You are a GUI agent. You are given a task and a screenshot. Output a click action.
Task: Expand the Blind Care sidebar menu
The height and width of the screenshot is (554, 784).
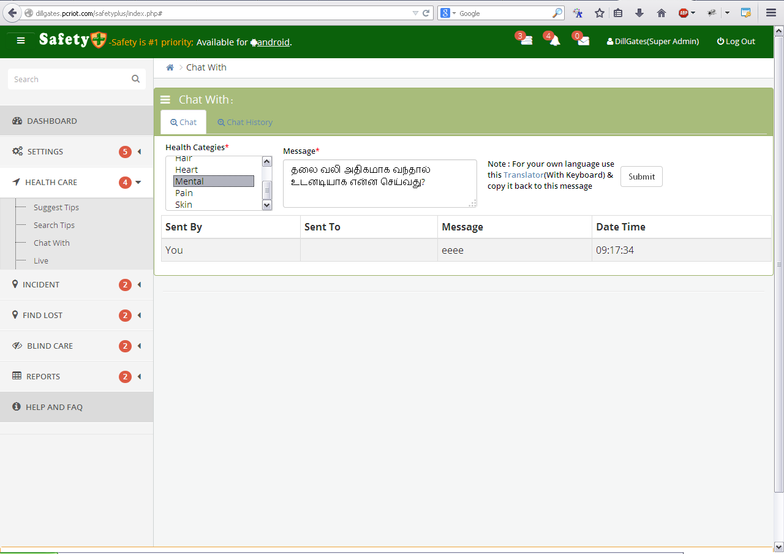point(77,346)
